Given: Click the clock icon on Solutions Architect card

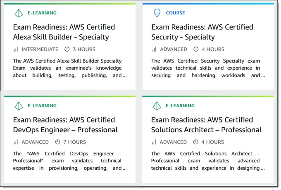Looking at the screenshot, I should click(195, 142).
